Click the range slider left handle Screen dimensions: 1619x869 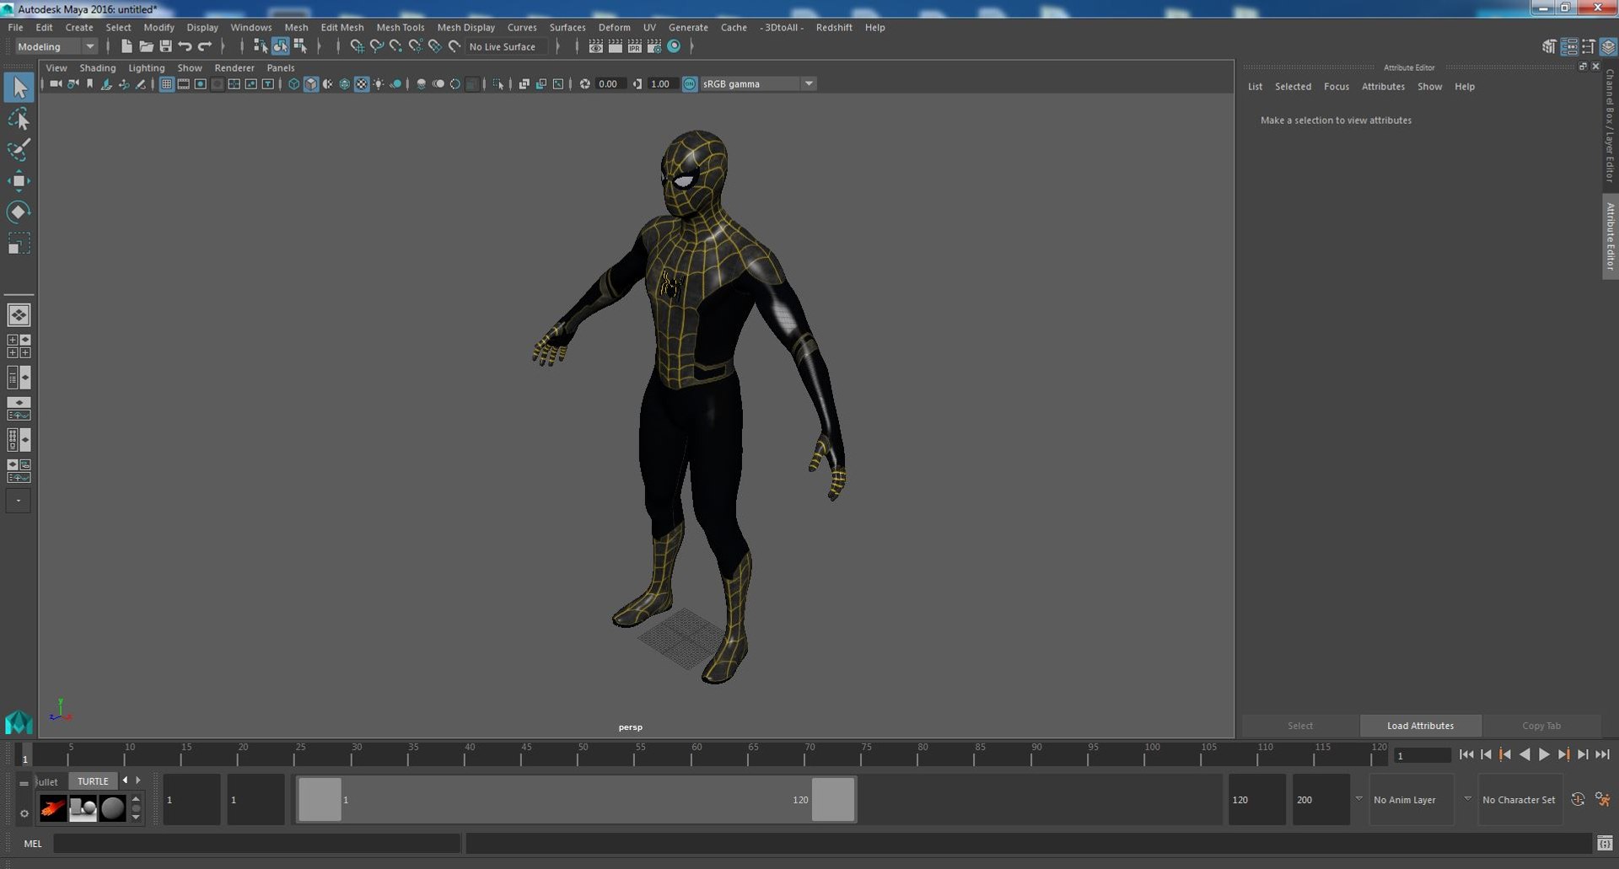[320, 799]
